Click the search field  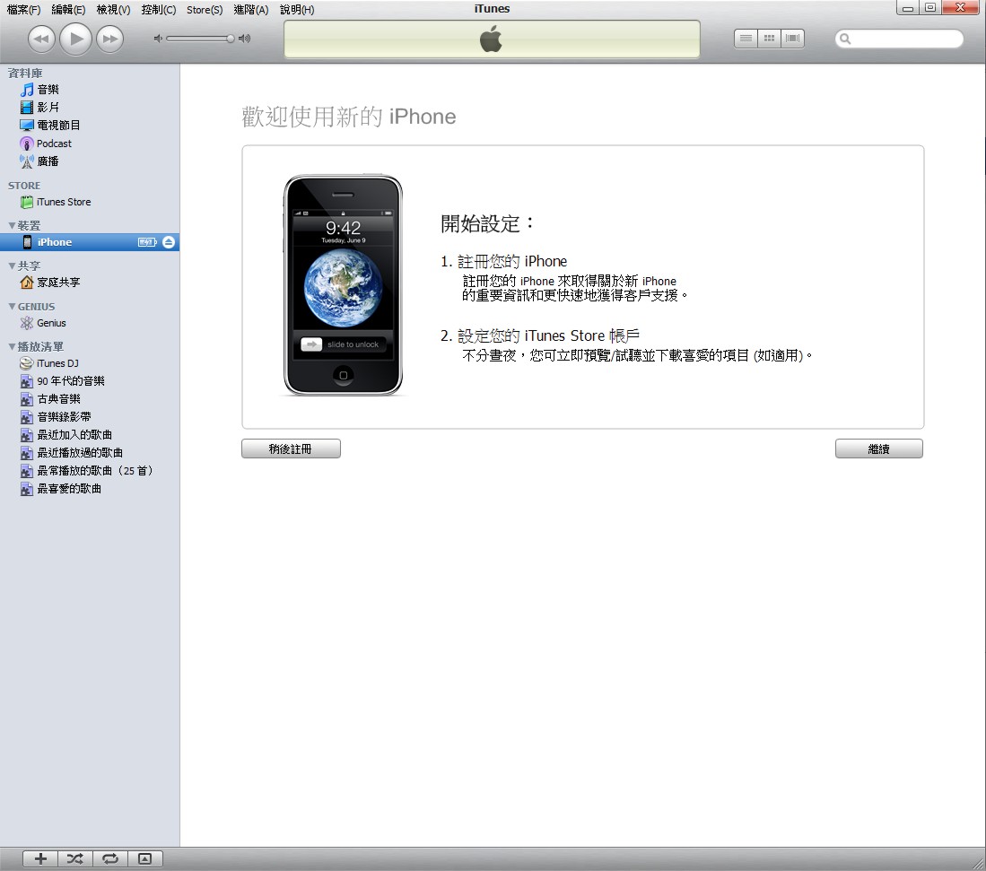point(899,39)
